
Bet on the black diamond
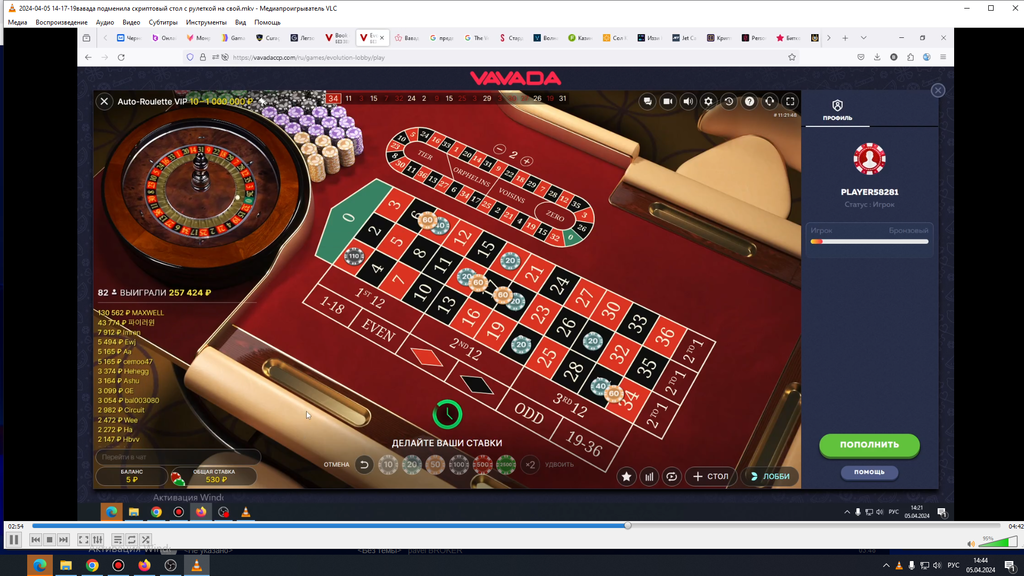pos(476,384)
